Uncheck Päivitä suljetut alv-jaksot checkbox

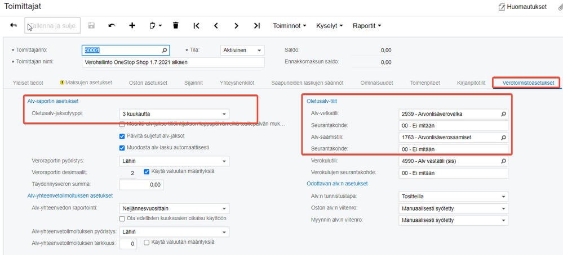coord(122,136)
